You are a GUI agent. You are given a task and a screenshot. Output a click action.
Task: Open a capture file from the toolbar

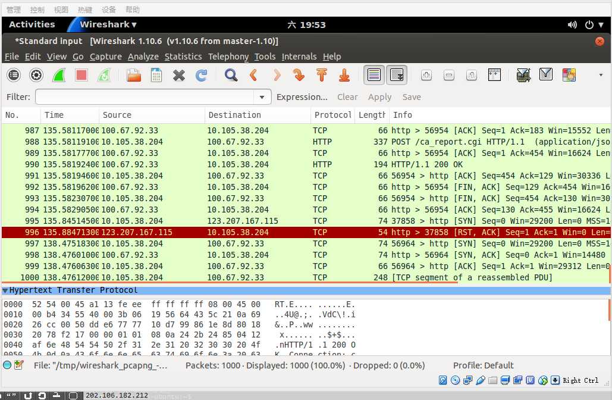coord(134,74)
